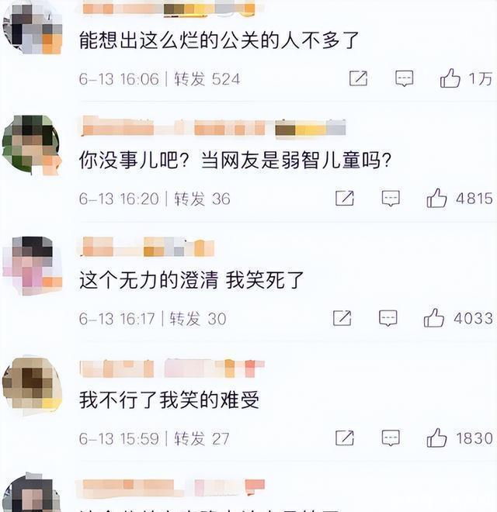Like the 无力的澄清 comment with 4033 likes
This screenshot has width=497, height=512.
(434, 318)
